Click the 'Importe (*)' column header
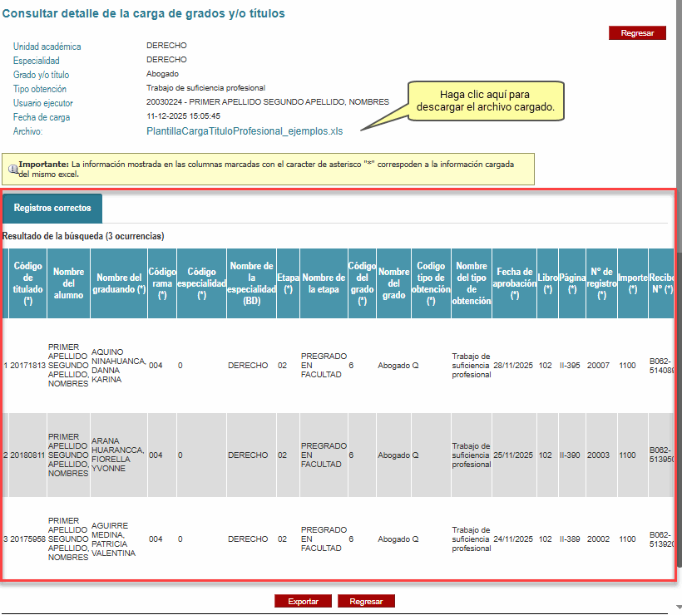Image resolution: width=682 pixels, height=615 pixels. [632, 283]
